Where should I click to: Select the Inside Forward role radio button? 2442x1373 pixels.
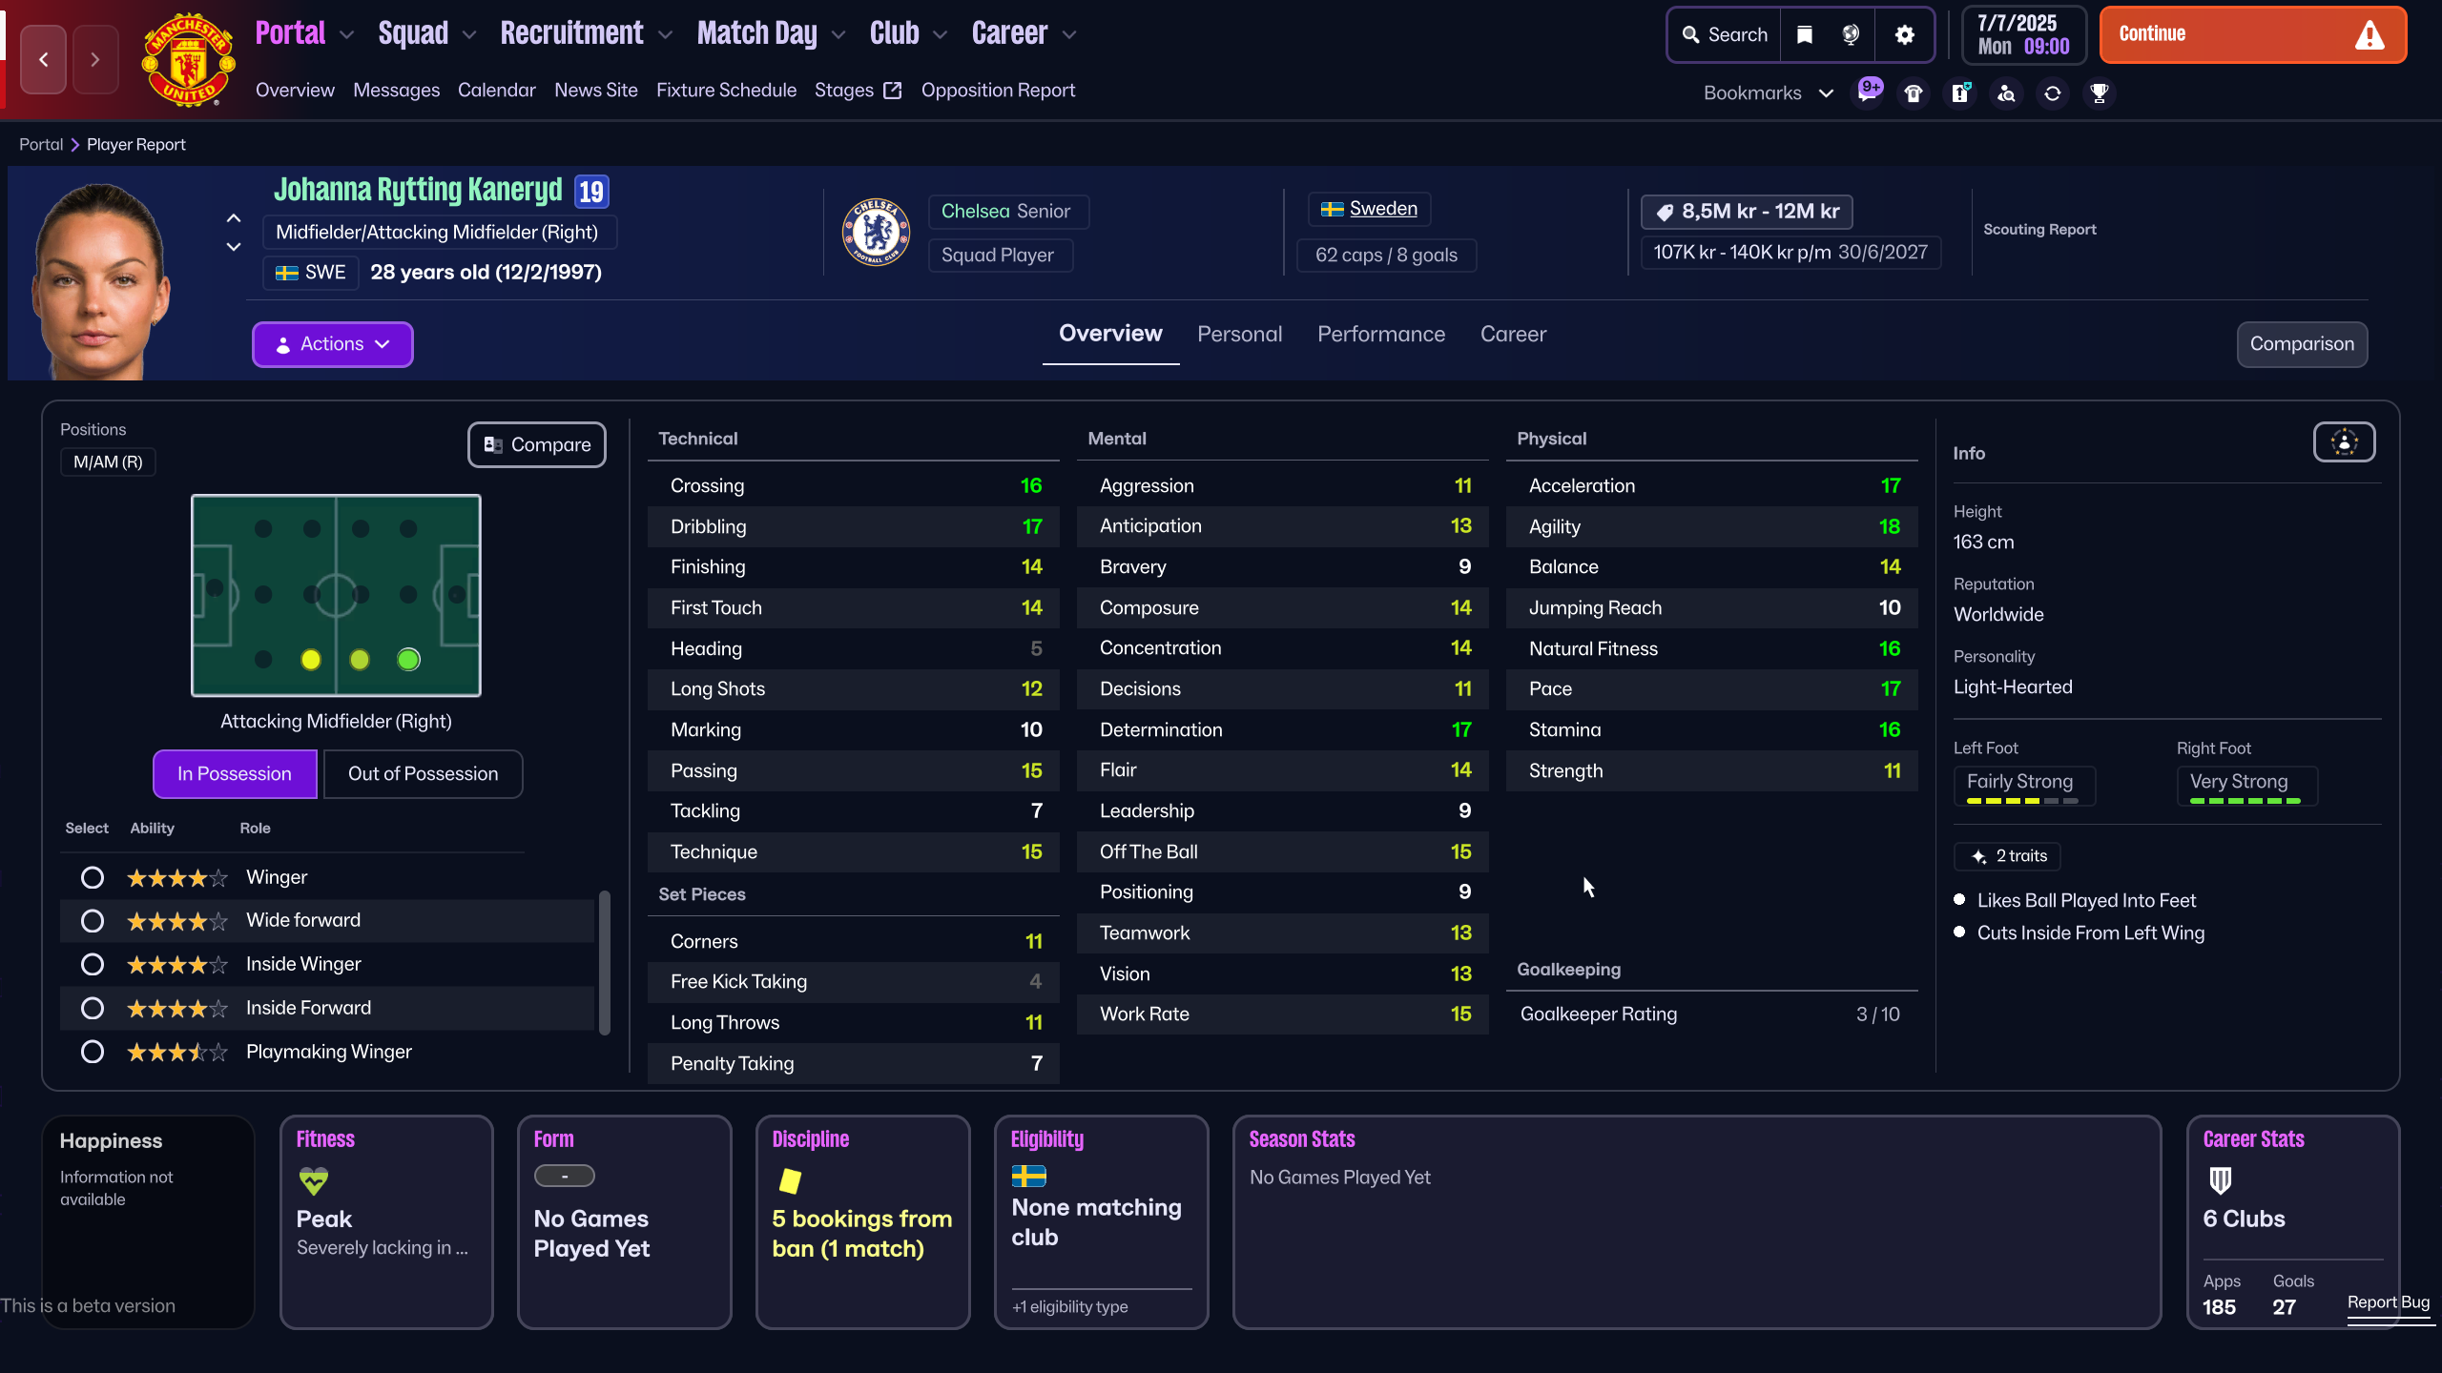(93, 1008)
